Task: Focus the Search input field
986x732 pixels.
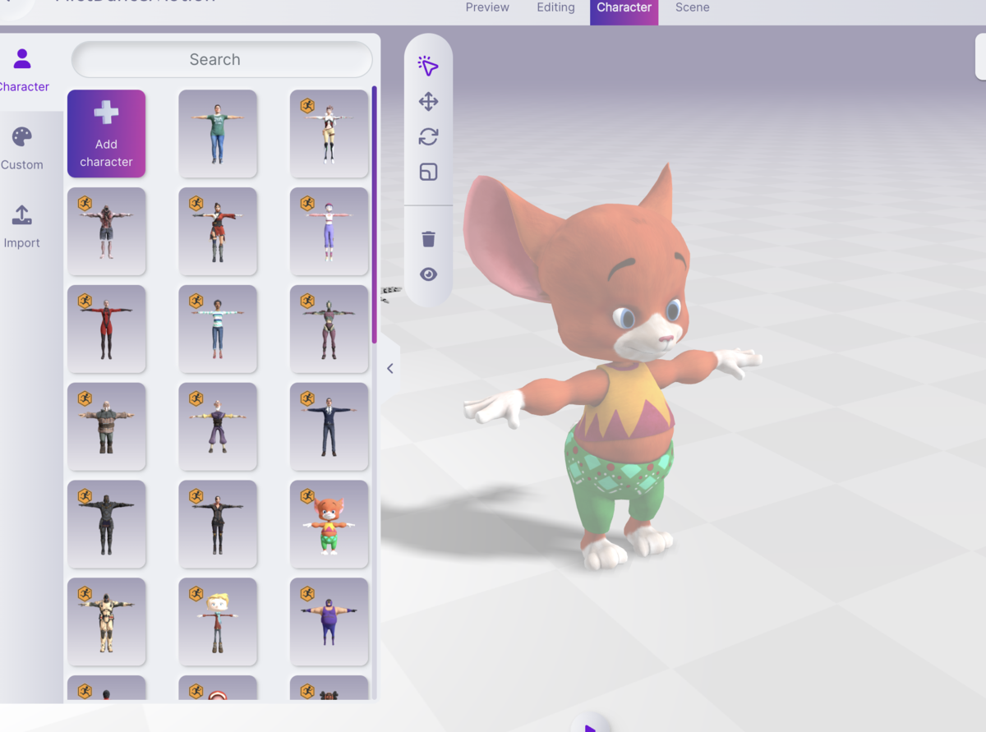Action: 222,59
